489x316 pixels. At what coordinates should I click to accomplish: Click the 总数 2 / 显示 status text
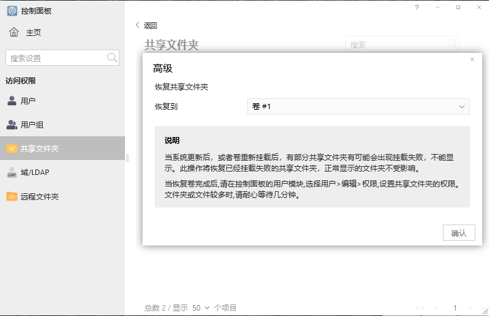point(166,308)
